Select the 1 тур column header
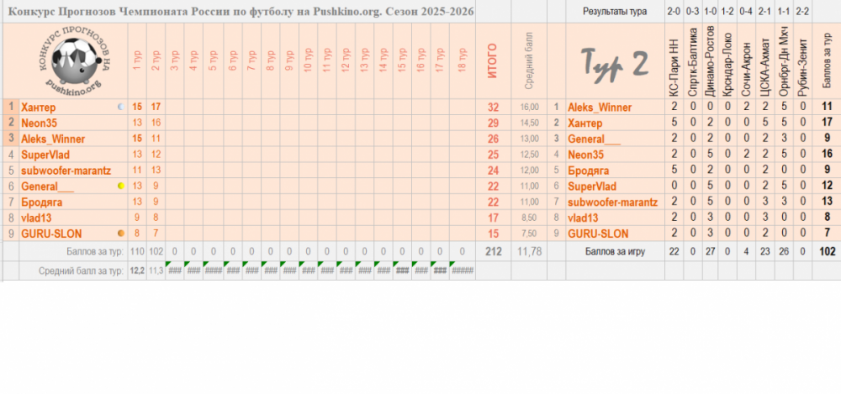 (136, 62)
